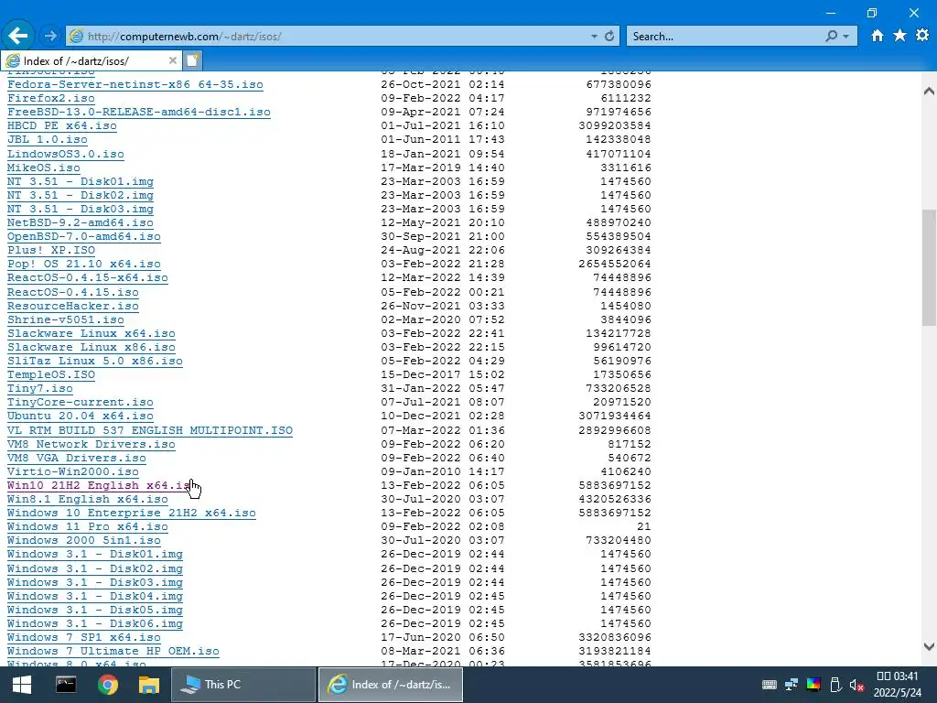Image resolution: width=937 pixels, height=703 pixels.
Task: Click ReactOS-0.4.15-x64.iso link
Action: click(x=87, y=277)
